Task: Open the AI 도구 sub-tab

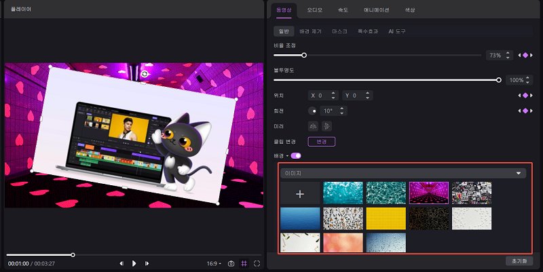Action: tap(397, 31)
